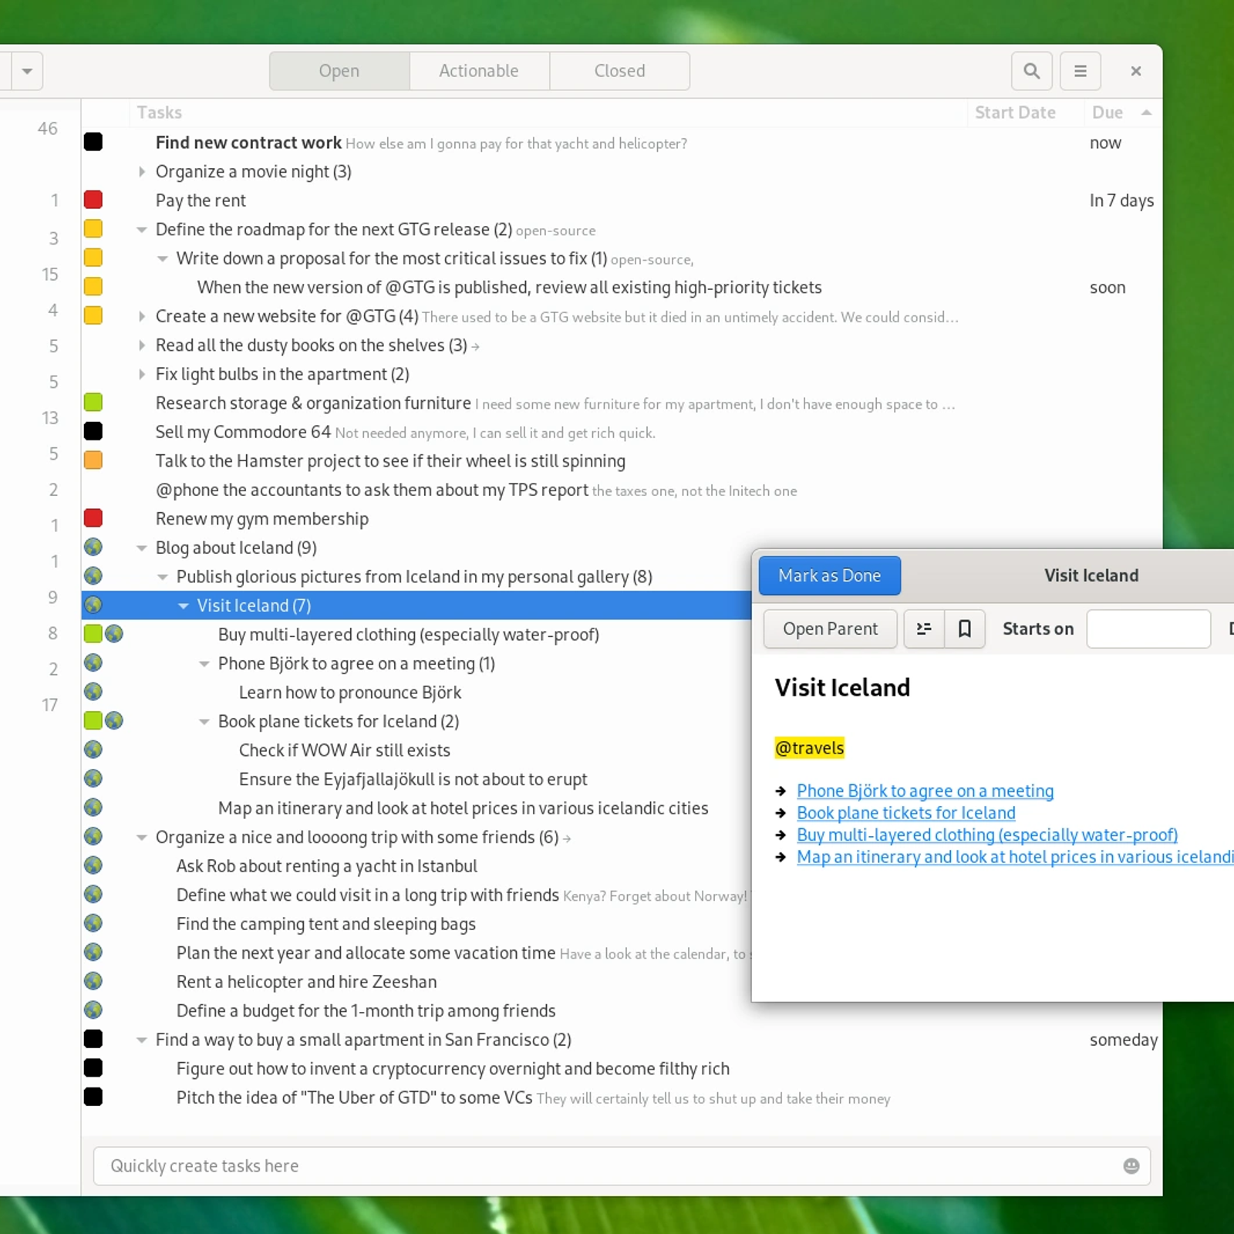Click globe icon beside Rent a helicopter and hire Zeeshan

pos(93,981)
